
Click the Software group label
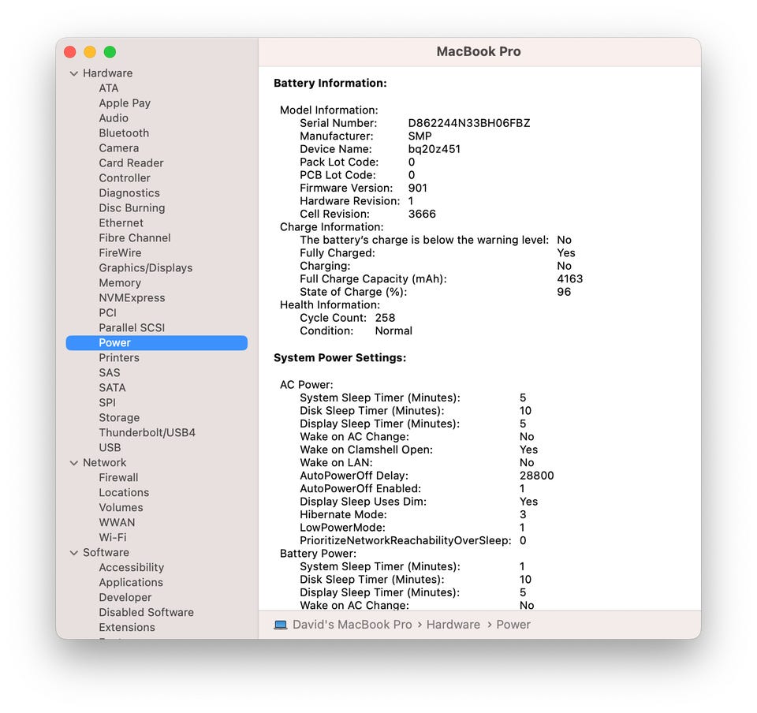click(106, 552)
